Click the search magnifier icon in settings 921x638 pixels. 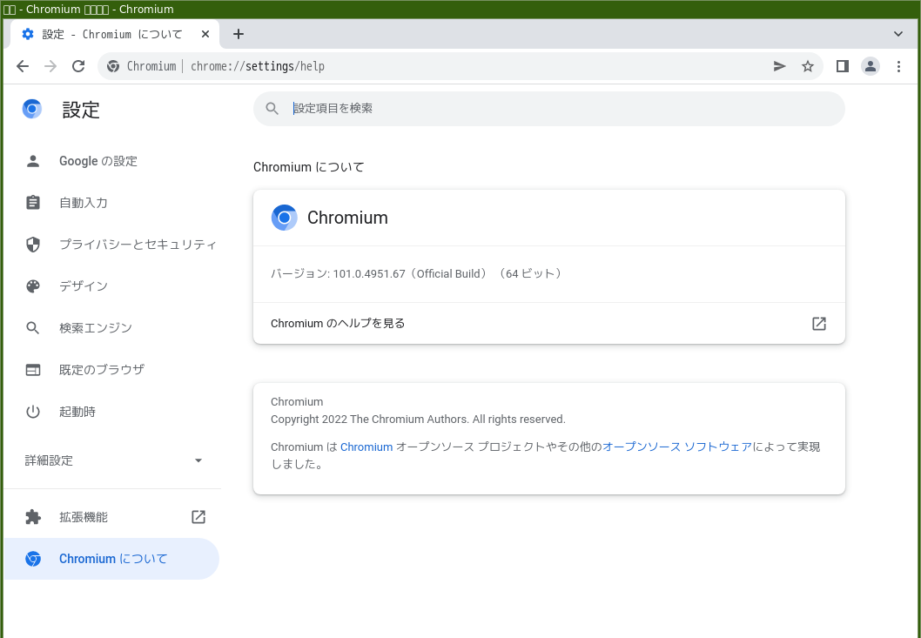point(272,109)
